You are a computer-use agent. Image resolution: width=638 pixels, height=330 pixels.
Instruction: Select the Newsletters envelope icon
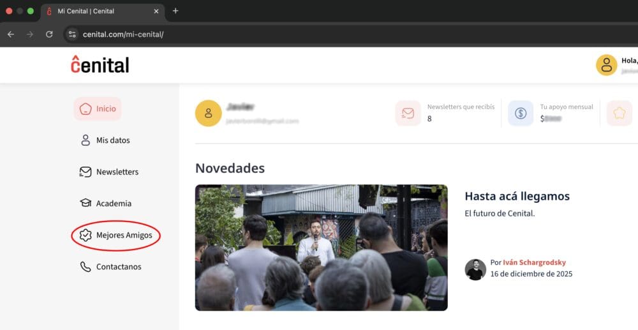point(85,172)
